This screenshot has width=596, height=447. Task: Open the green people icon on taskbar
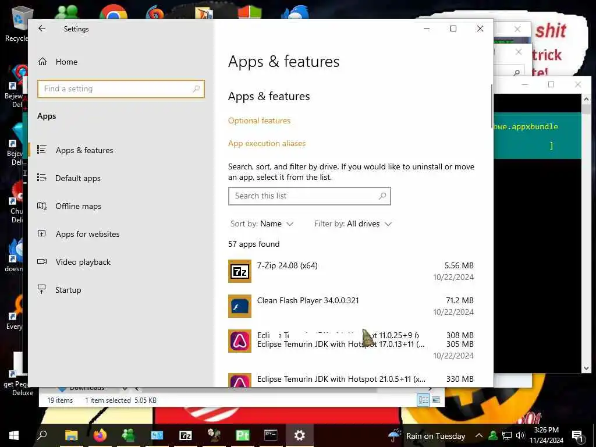pyautogui.click(x=129, y=435)
